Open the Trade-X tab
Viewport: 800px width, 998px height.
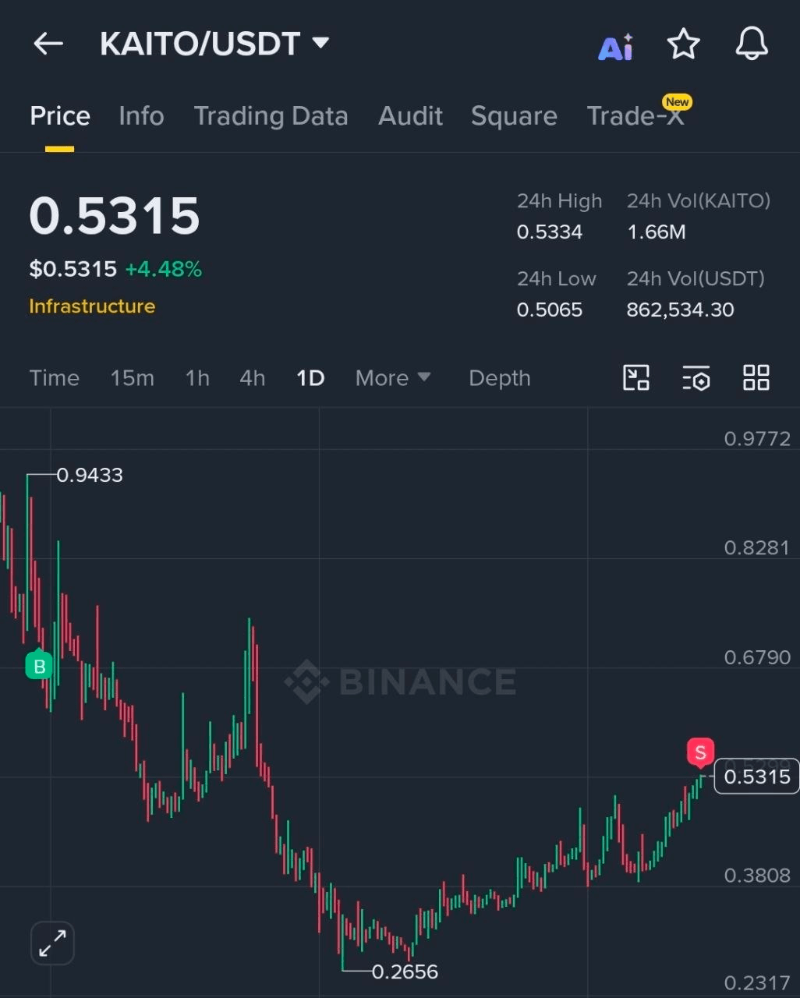[635, 116]
